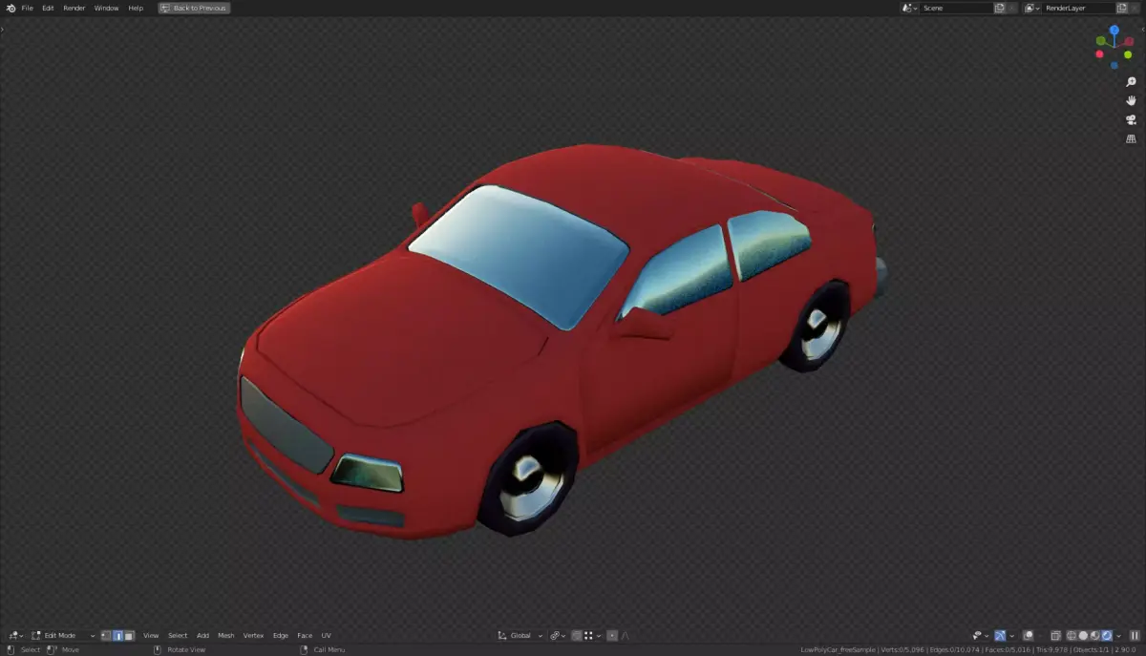
Task: Open the Mesh menu
Action: 226,635
